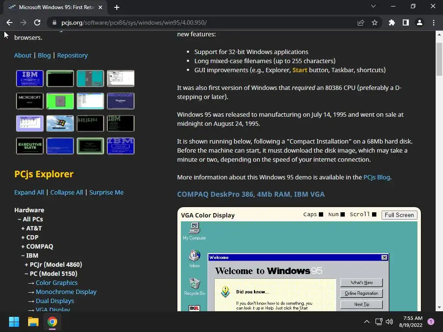Click the Recycle Bin desktop icon
Viewport: 443px width, 332px height.
click(194, 287)
